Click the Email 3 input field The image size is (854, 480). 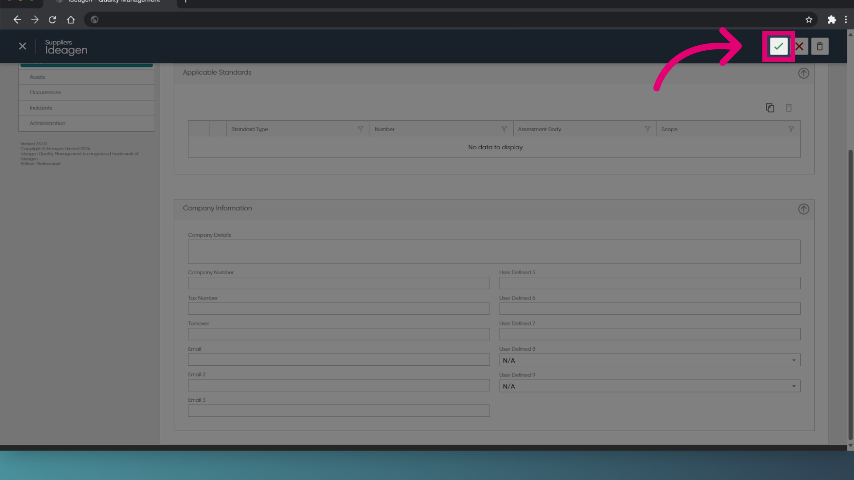tap(338, 411)
